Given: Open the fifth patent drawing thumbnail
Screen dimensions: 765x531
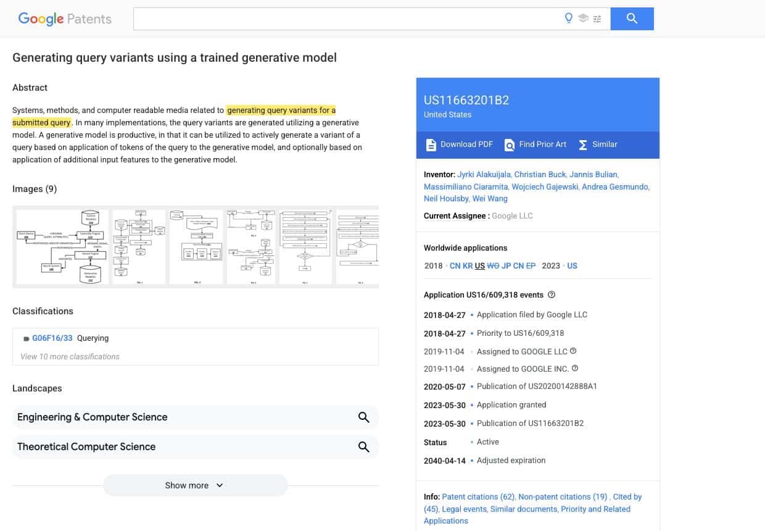Looking at the screenshot, I should click(305, 247).
